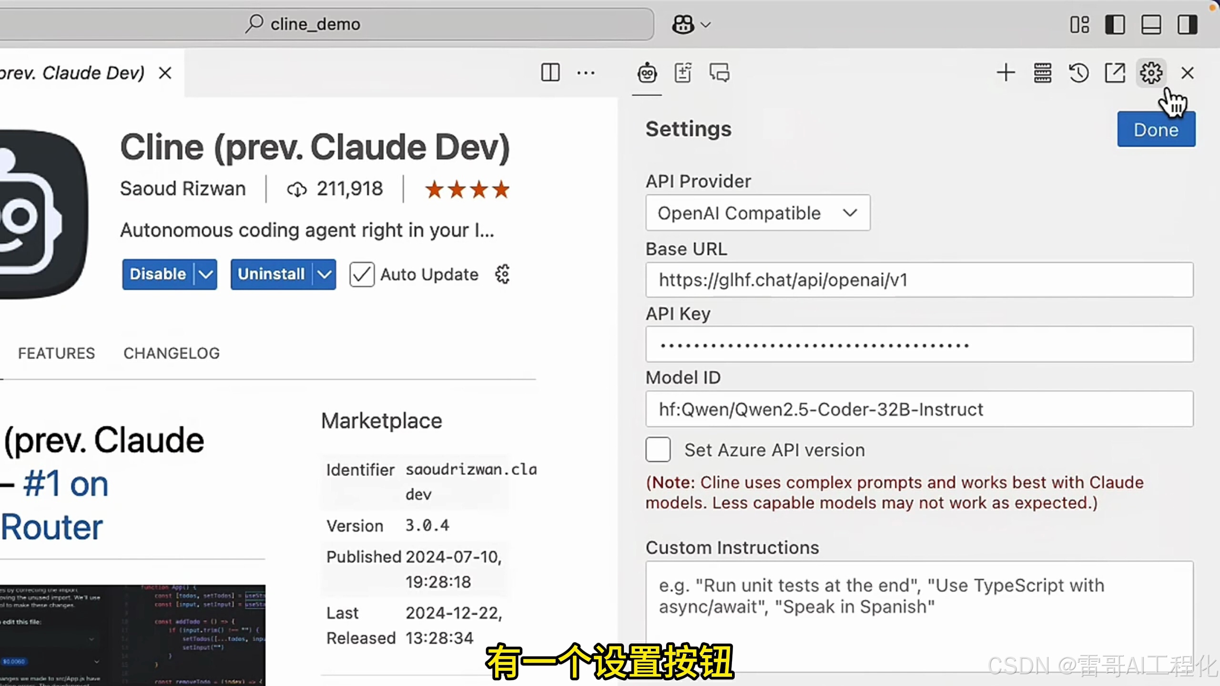Open Cline in editor pop-out icon
Image resolution: width=1220 pixels, height=686 pixels.
pyautogui.click(x=1115, y=73)
